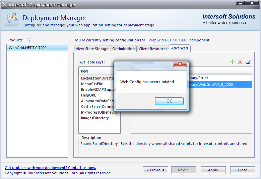Click the Close button at bottom
The height and width of the screenshot is (179, 261).
point(243,170)
